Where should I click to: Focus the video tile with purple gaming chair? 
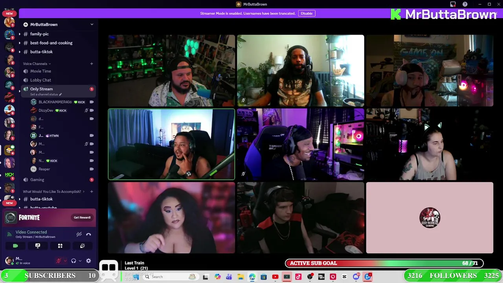pos(301,144)
